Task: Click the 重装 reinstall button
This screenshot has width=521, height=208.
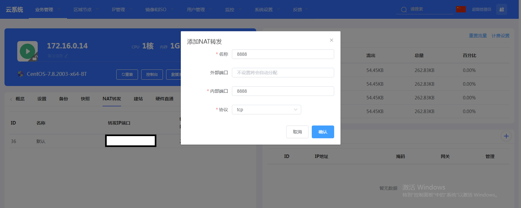Action: (x=127, y=74)
